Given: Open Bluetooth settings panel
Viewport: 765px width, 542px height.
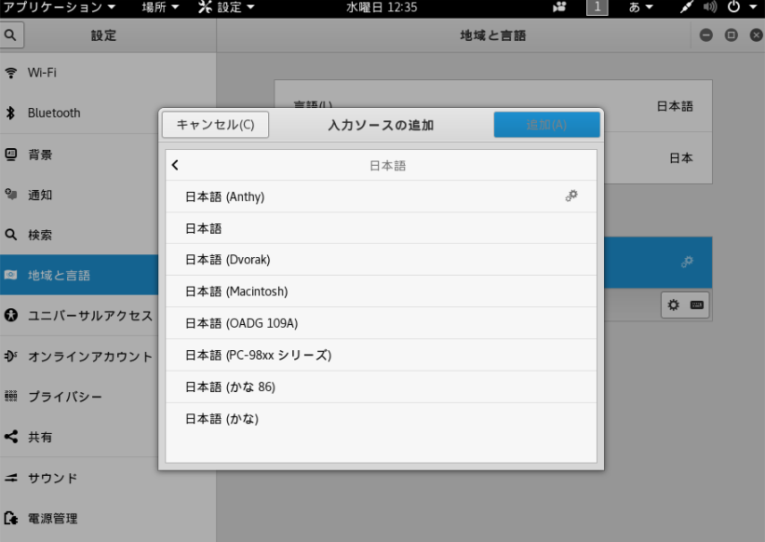Looking at the screenshot, I should [x=108, y=113].
